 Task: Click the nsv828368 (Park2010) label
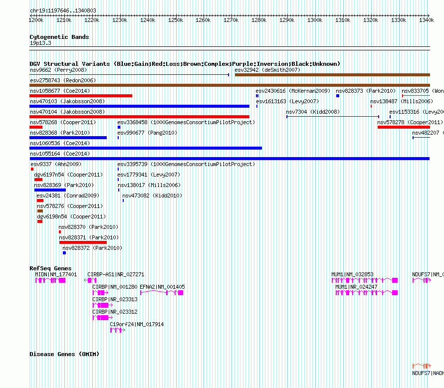pyautogui.click(x=60, y=133)
